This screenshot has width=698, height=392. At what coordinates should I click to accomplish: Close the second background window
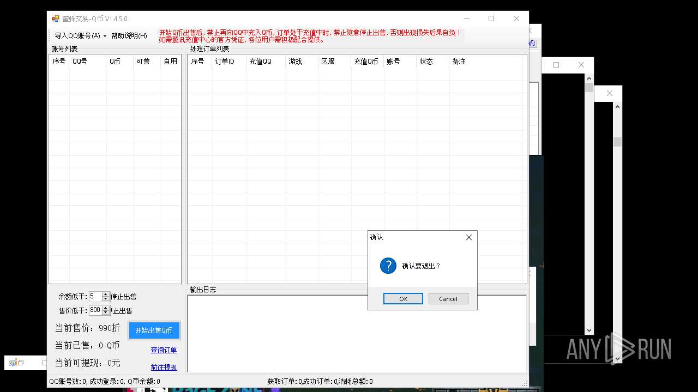[x=581, y=65]
